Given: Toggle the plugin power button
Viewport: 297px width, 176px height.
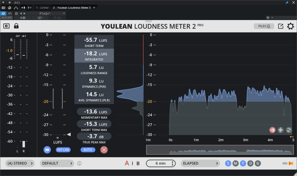Looking at the screenshot, I should click(3, 13).
